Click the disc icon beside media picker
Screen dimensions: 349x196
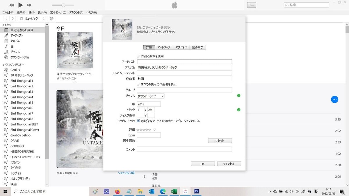point(51,19)
